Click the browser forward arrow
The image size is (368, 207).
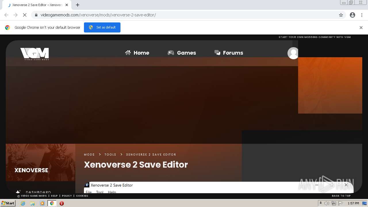16,15
